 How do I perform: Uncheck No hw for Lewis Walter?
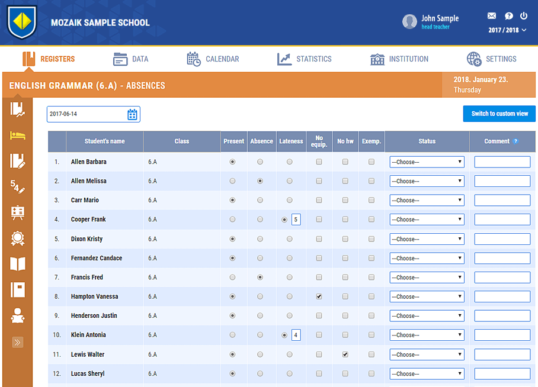[345, 354]
